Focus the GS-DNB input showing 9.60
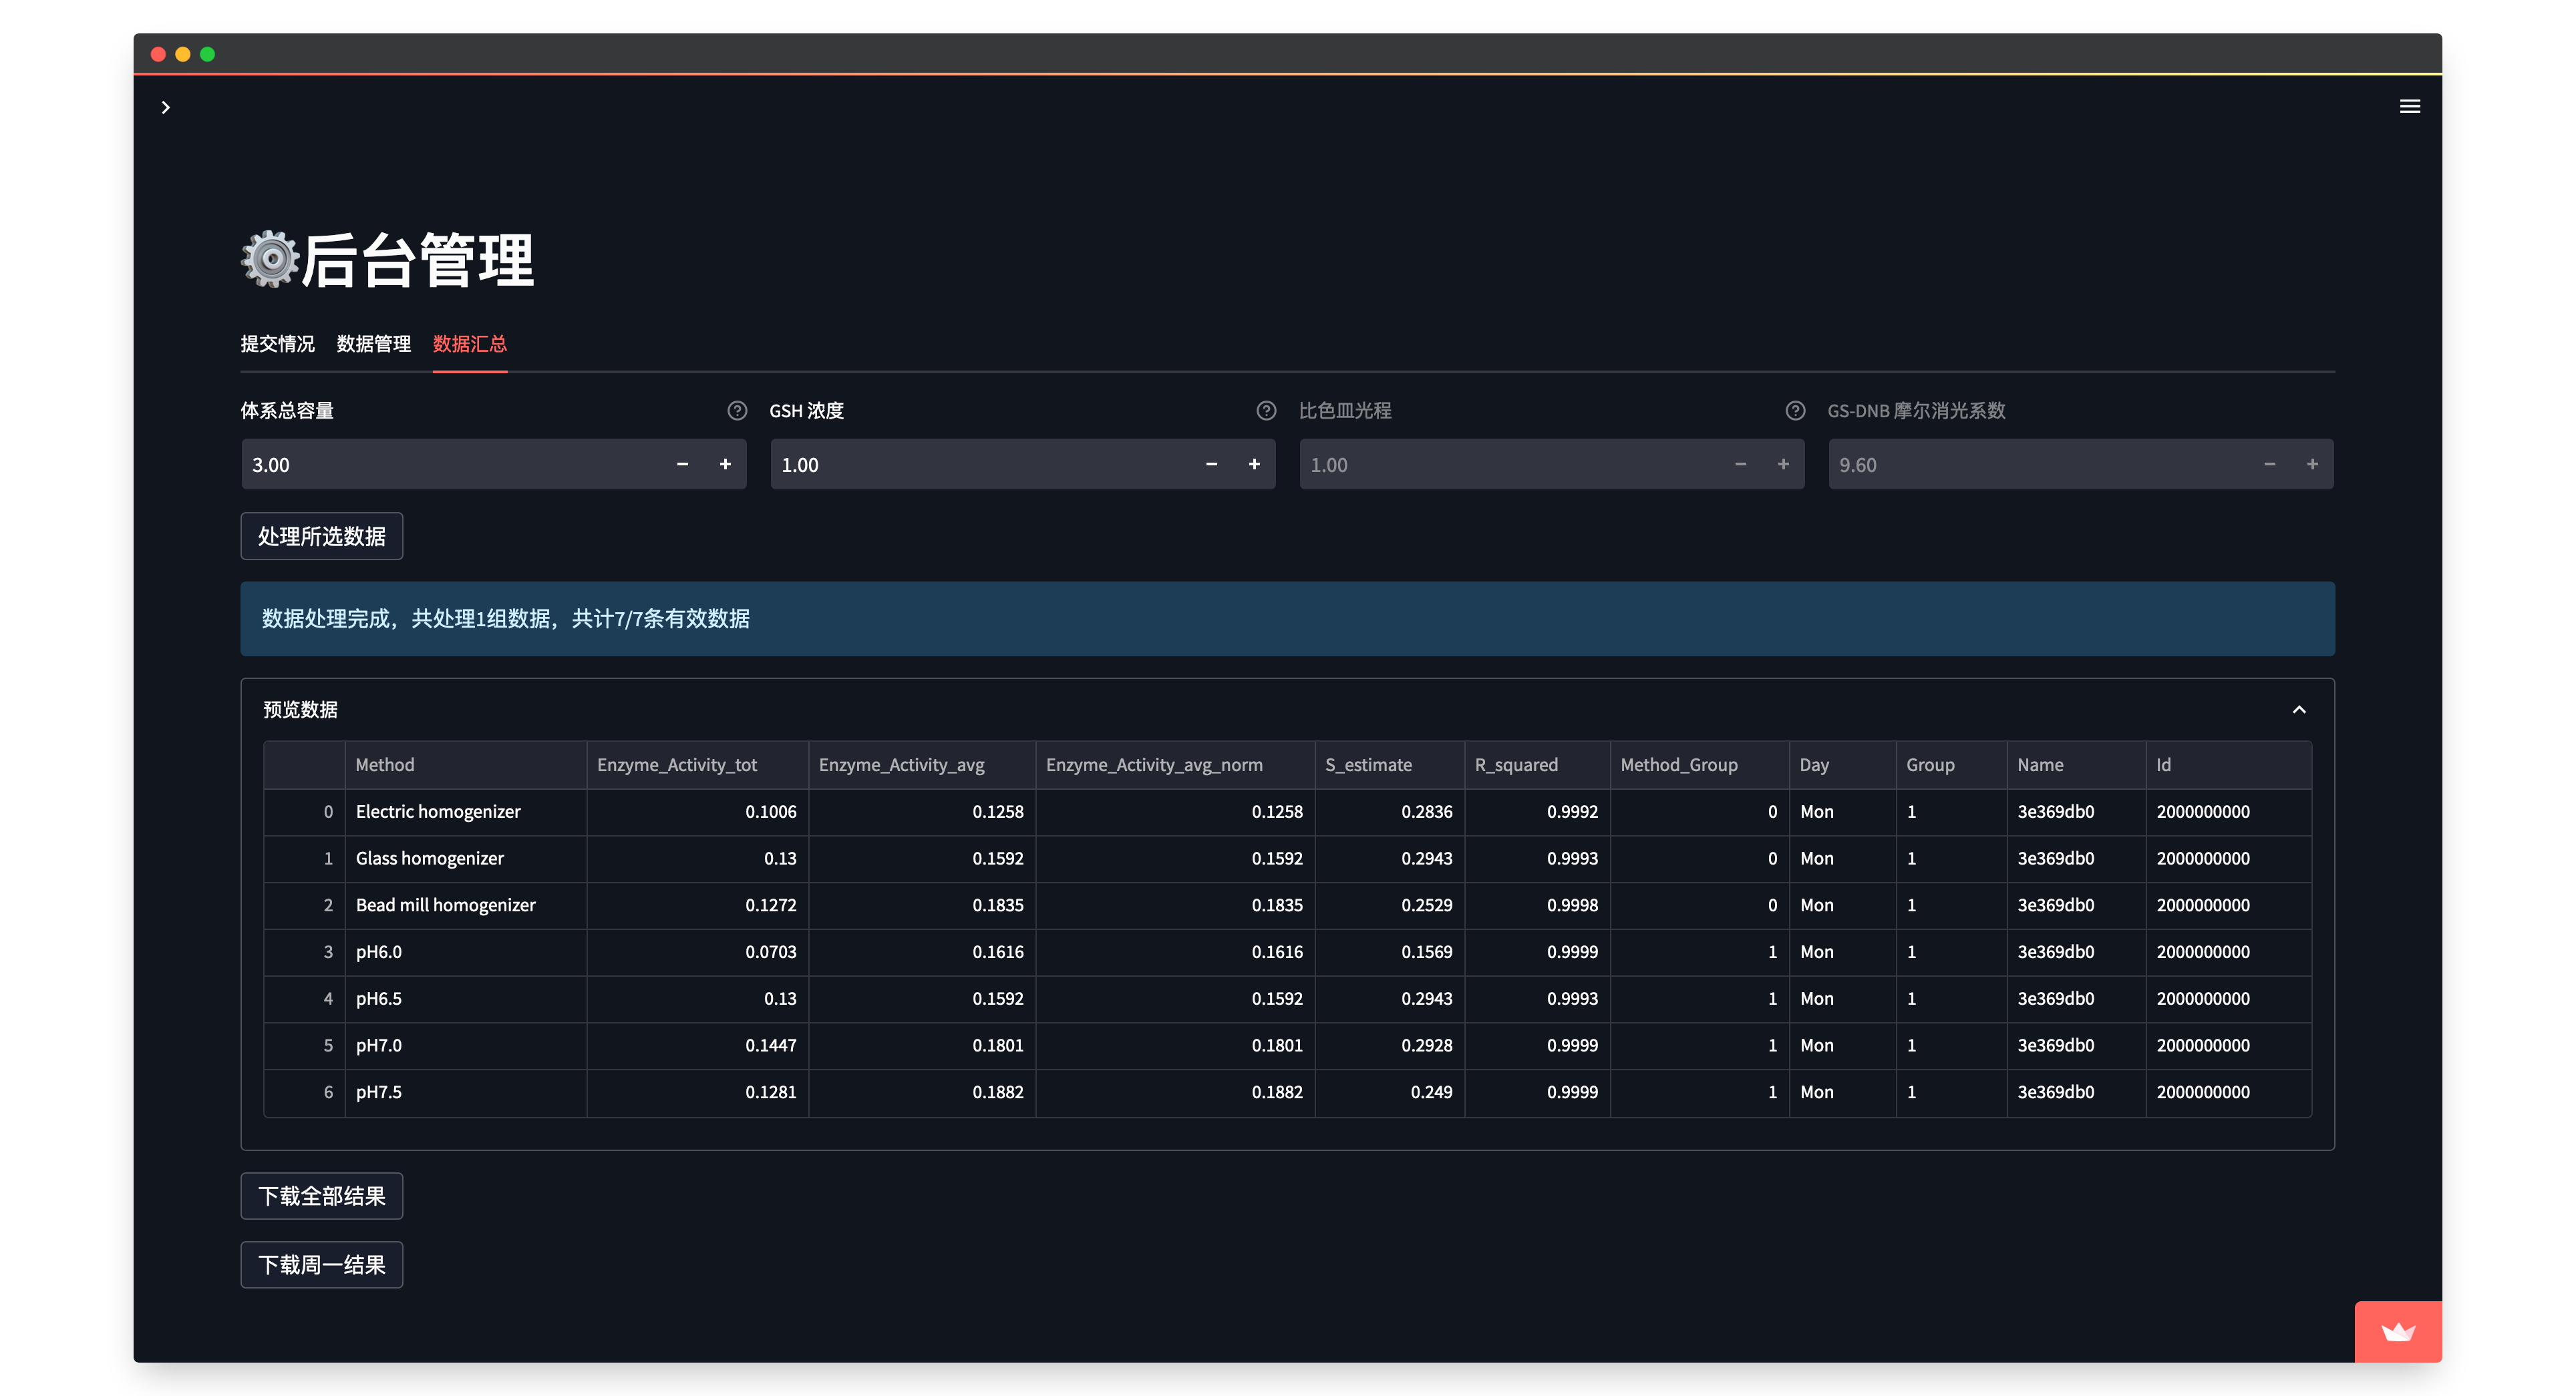This screenshot has height=1396, width=2576. click(x=2039, y=464)
